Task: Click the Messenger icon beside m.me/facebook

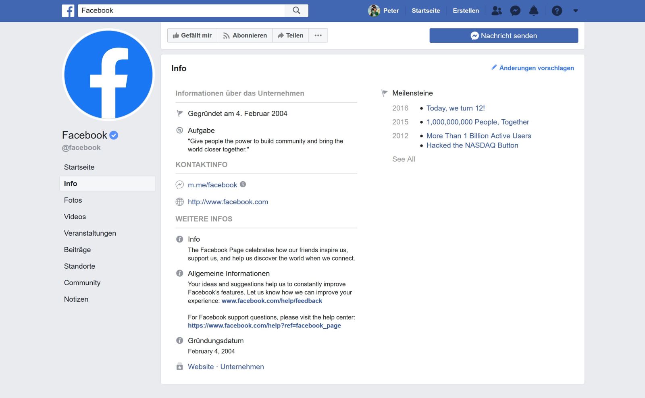Action: (180, 185)
